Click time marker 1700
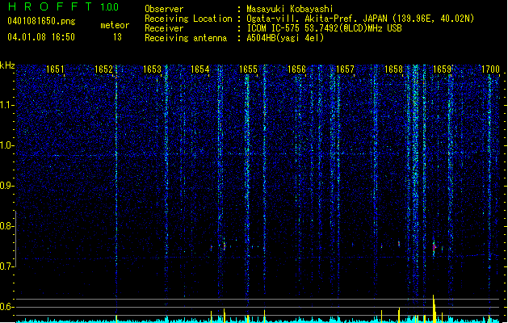The width and height of the screenshot is (508, 323). click(x=490, y=69)
